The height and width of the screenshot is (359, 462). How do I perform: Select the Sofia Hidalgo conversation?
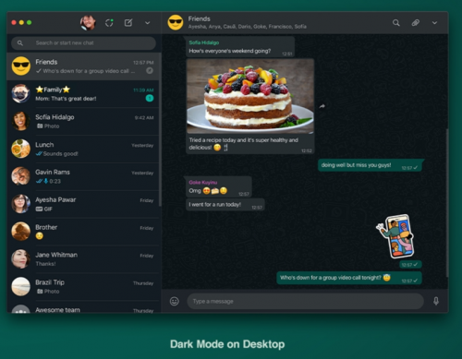click(x=83, y=122)
